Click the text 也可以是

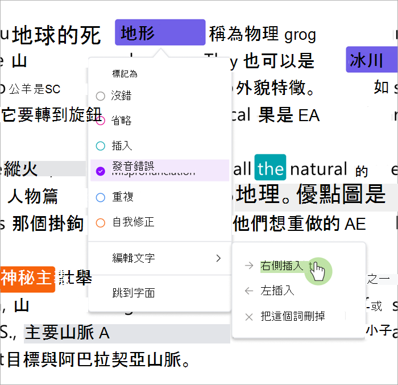click(x=279, y=61)
